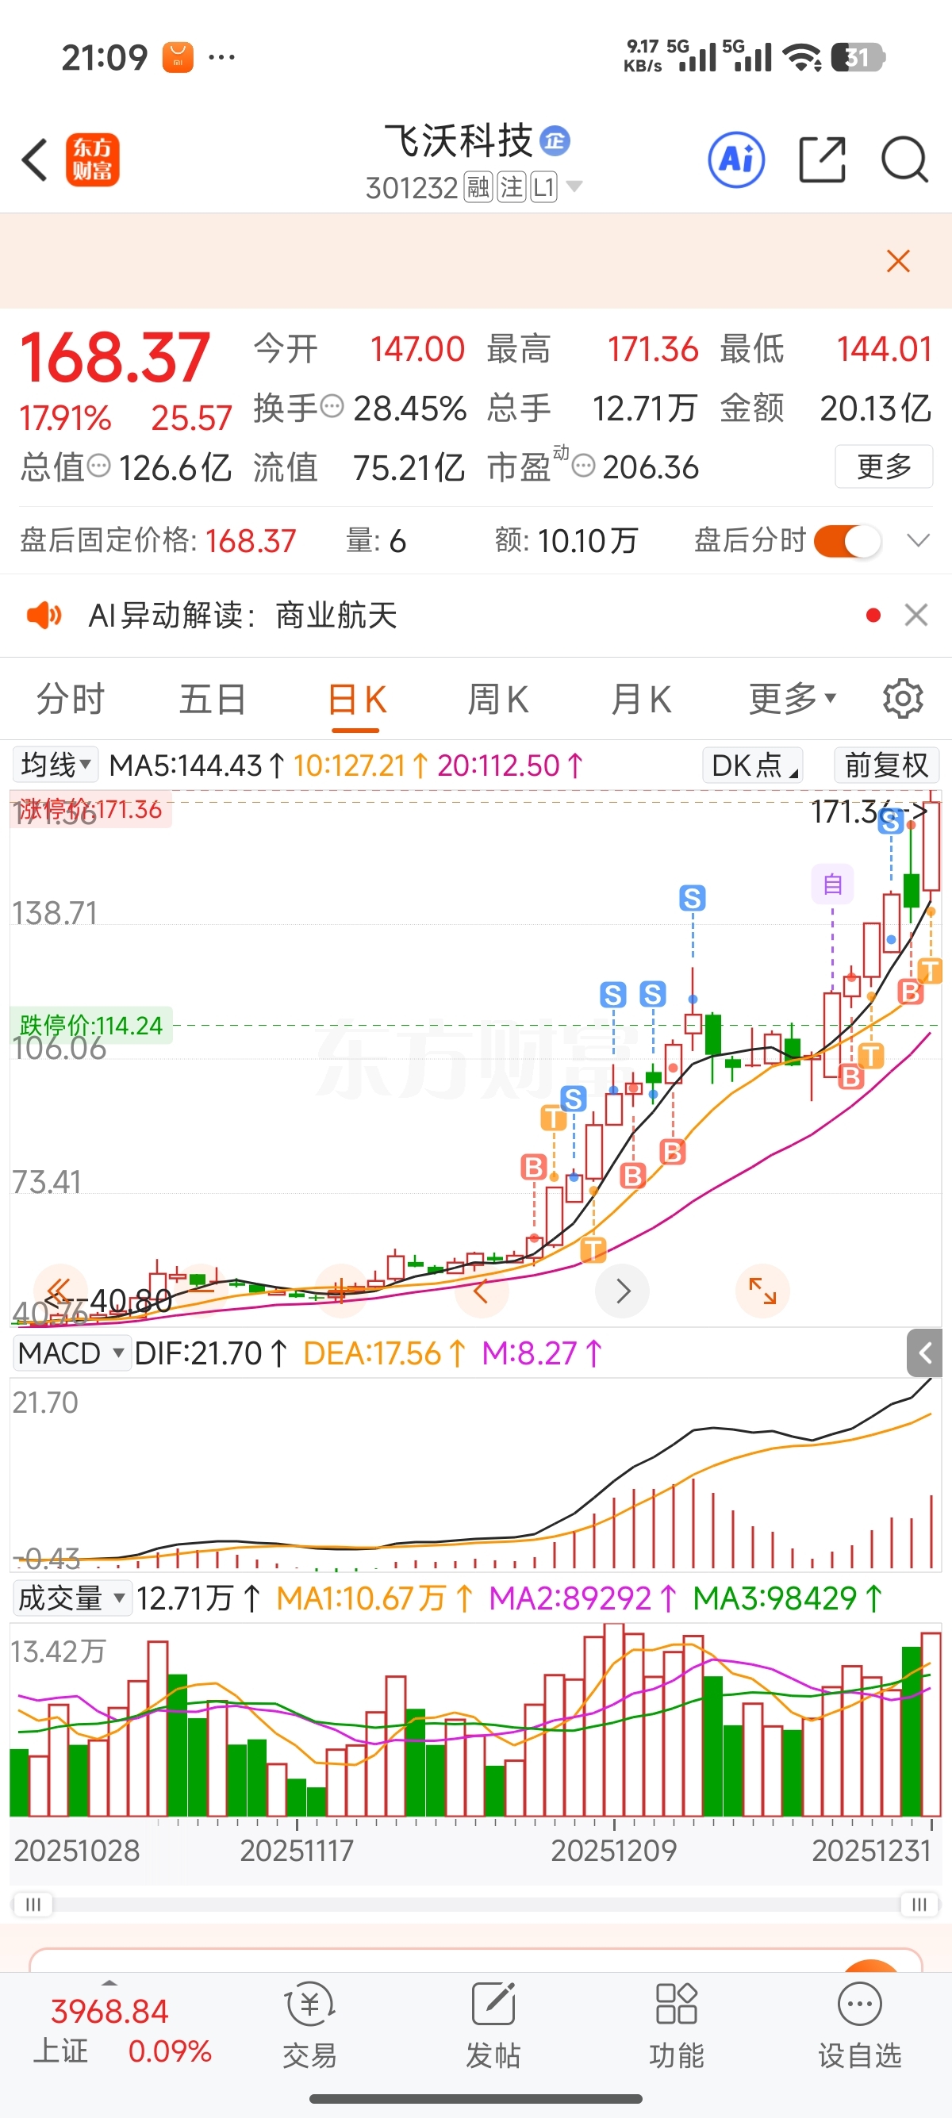Tap the enterprise 企 badge beside 飞沃科技
Viewport: 952px width, 2118px height.
[555, 140]
